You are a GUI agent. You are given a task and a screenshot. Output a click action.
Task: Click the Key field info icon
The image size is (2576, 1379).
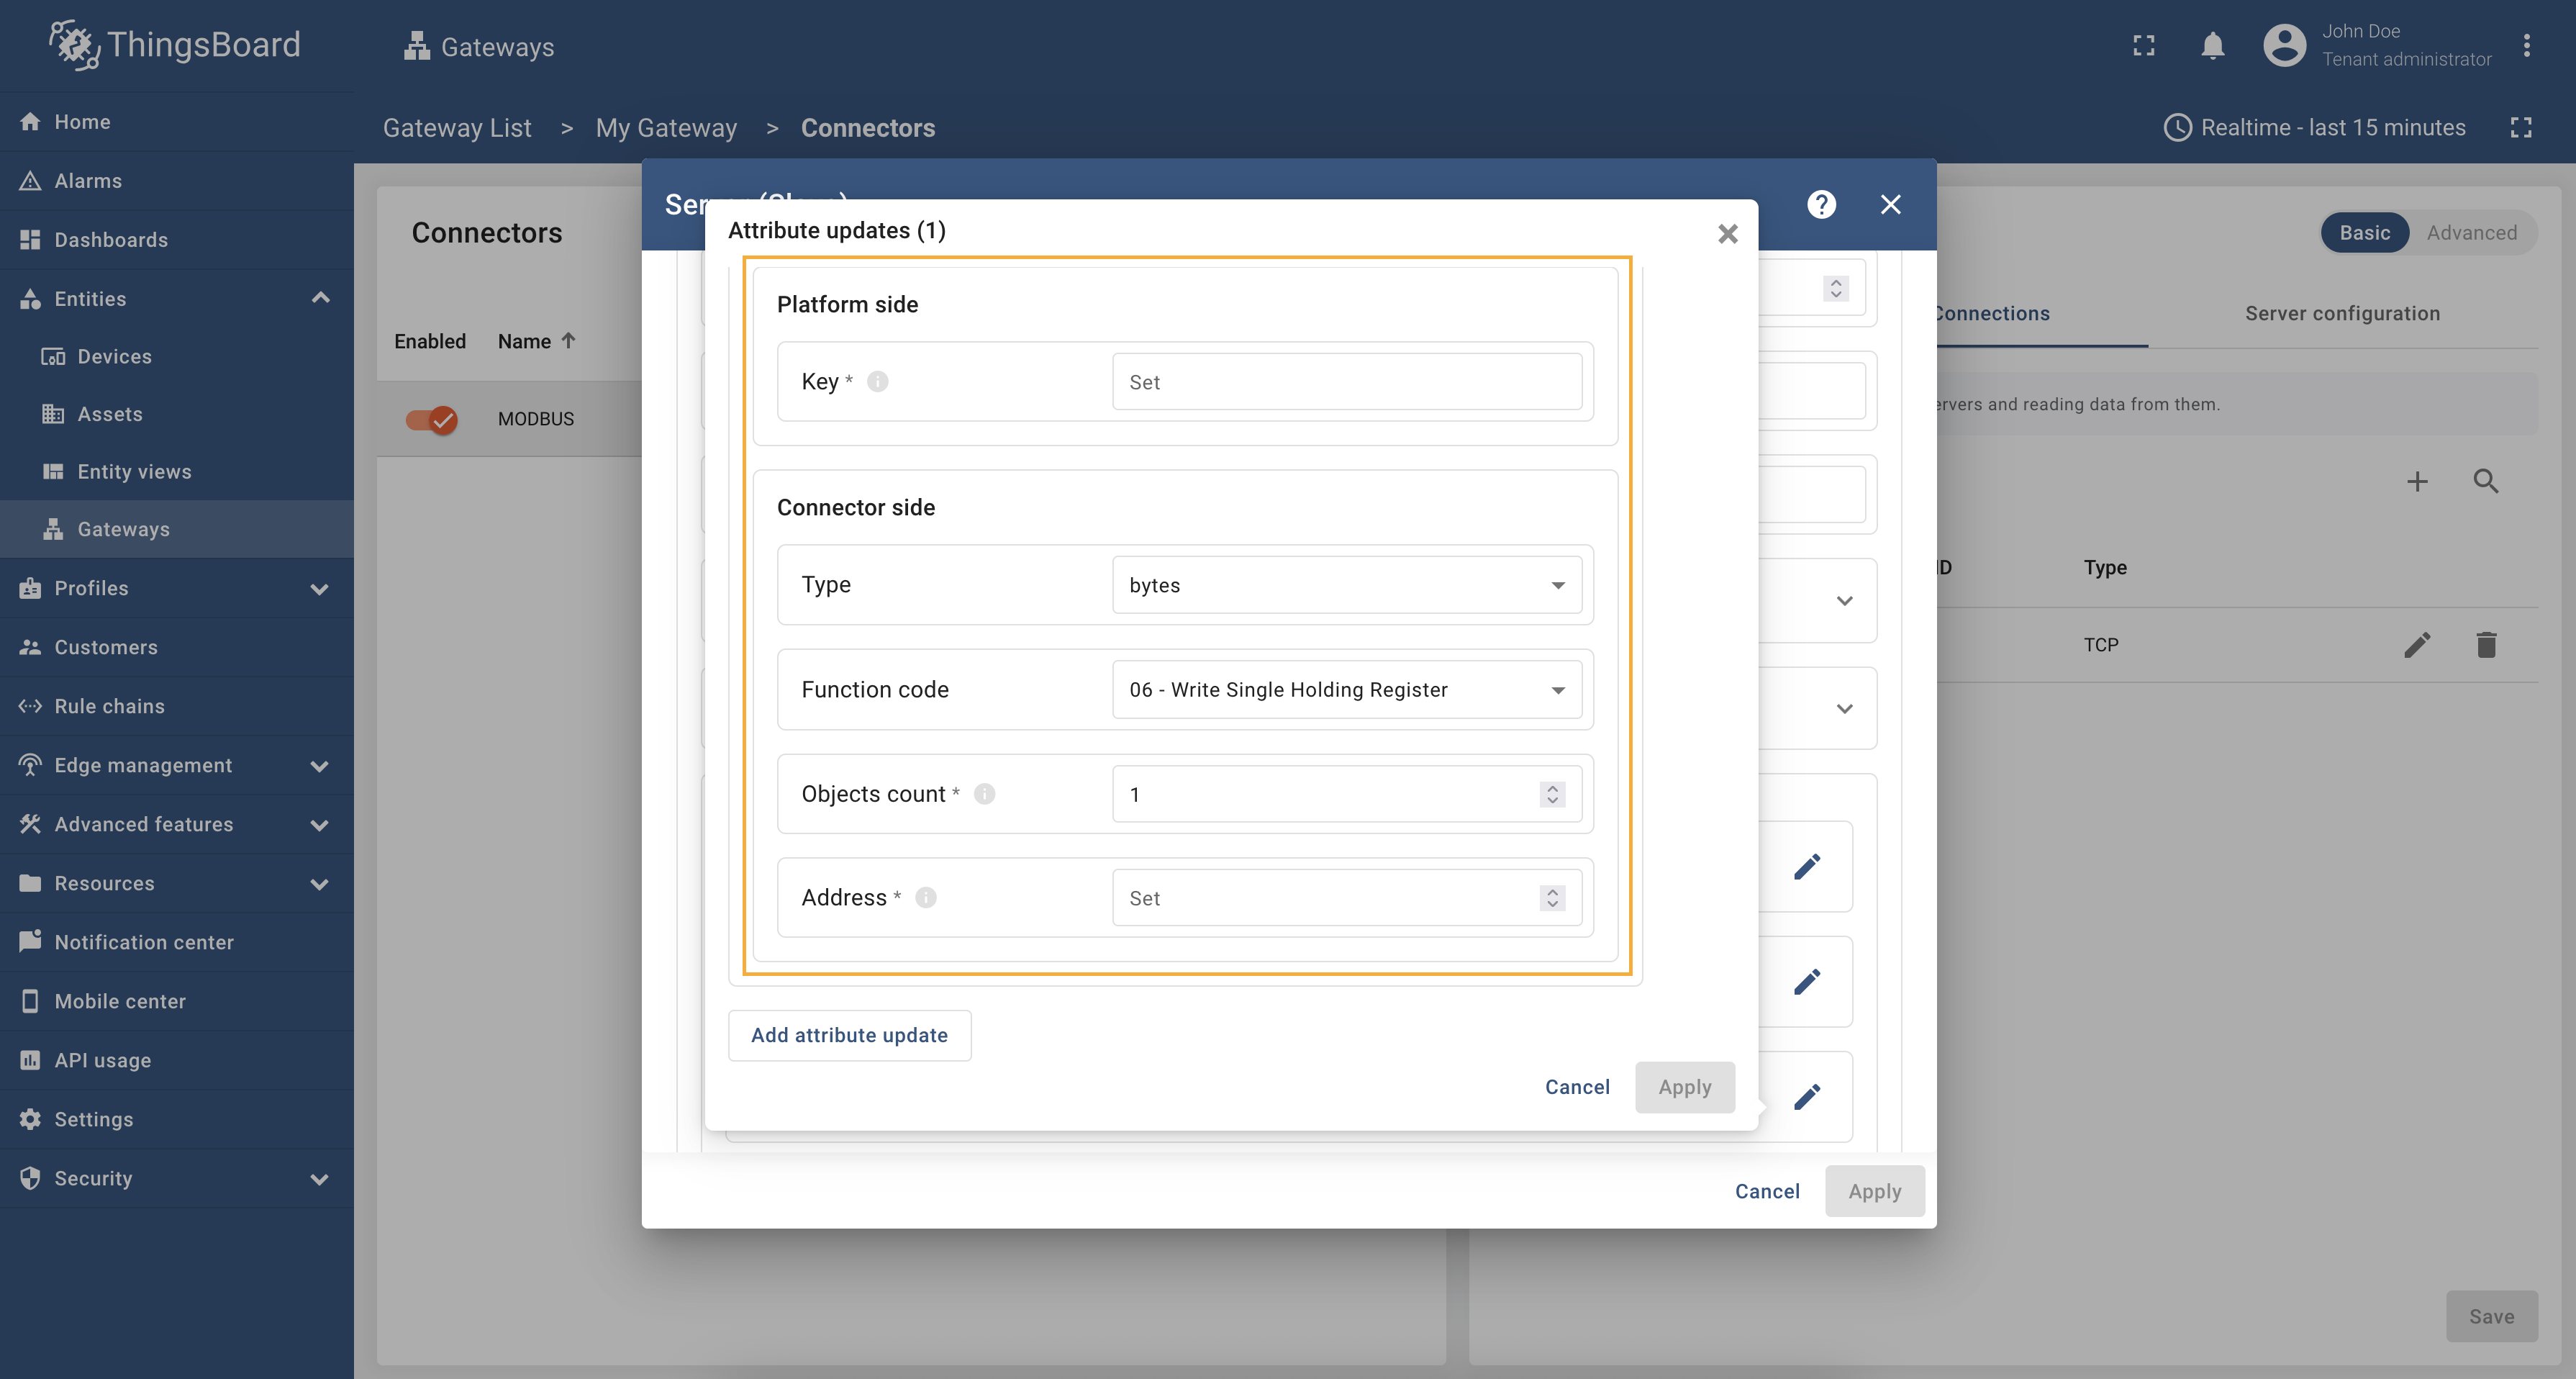tap(877, 381)
